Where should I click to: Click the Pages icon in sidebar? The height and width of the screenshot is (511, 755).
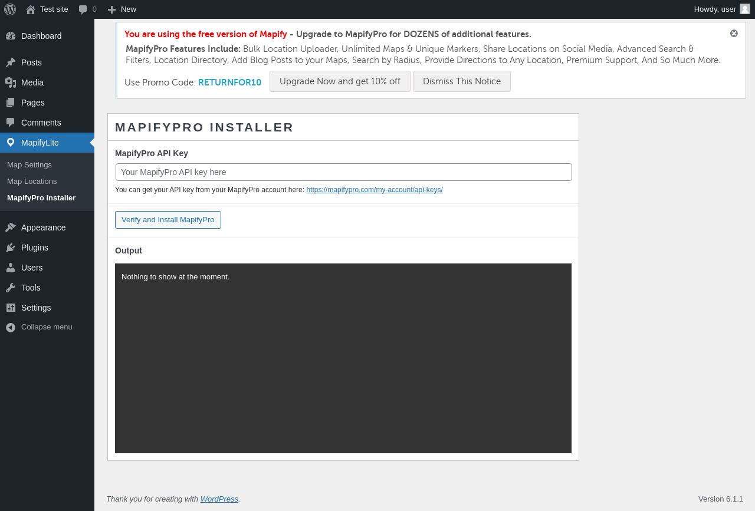(x=11, y=103)
